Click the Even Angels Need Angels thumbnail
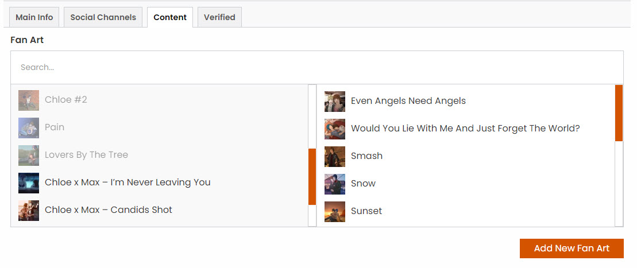 pos(335,102)
